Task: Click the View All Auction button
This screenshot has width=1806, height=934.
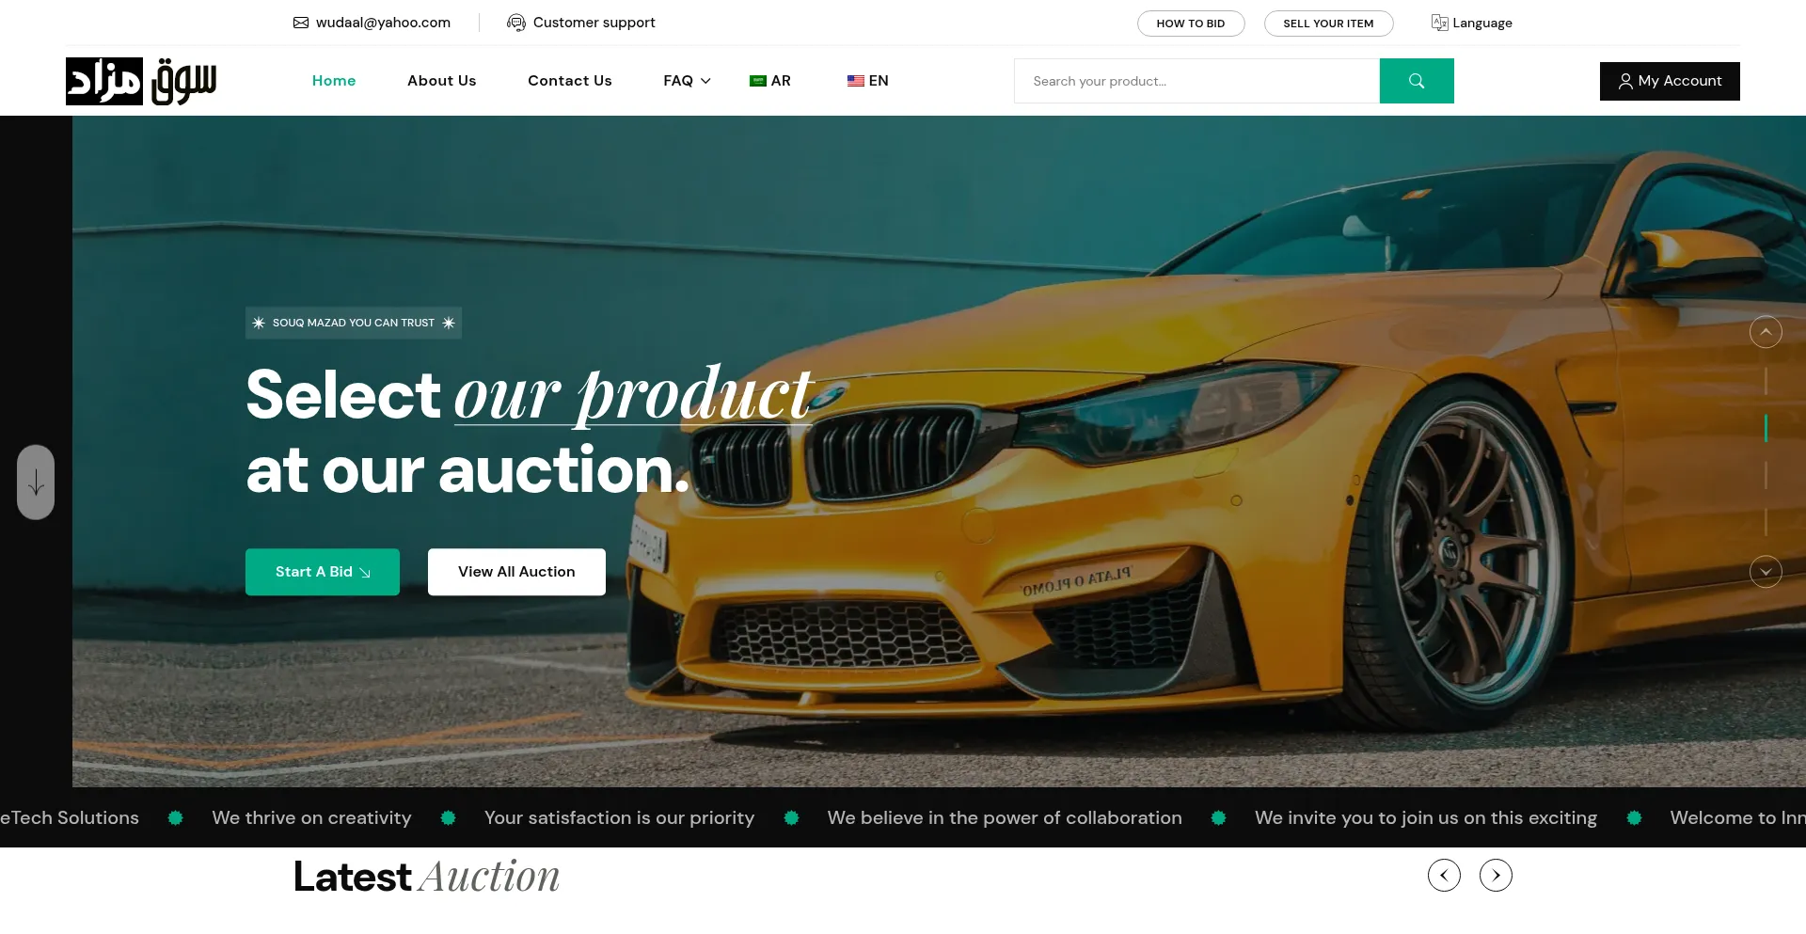Action: click(x=516, y=572)
